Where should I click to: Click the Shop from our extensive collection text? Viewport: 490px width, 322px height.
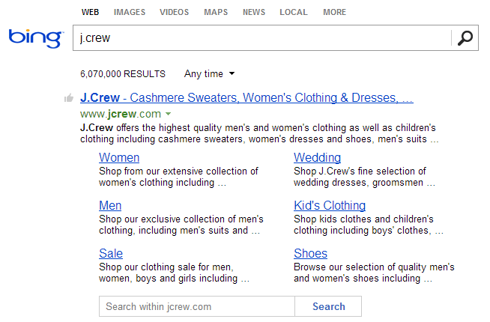178,177
